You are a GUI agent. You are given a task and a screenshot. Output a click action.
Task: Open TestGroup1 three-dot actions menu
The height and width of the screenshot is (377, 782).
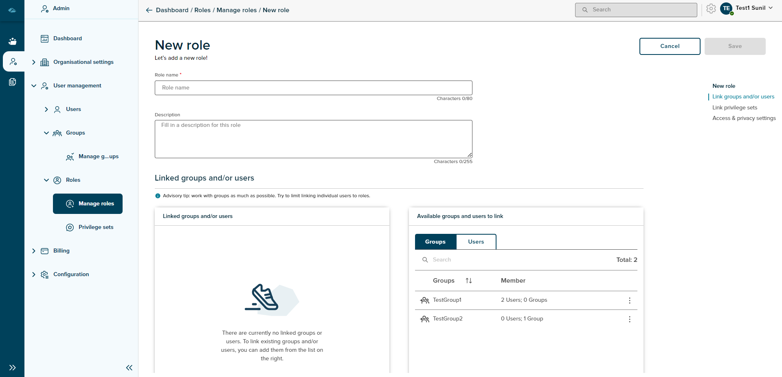[x=630, y=301]
